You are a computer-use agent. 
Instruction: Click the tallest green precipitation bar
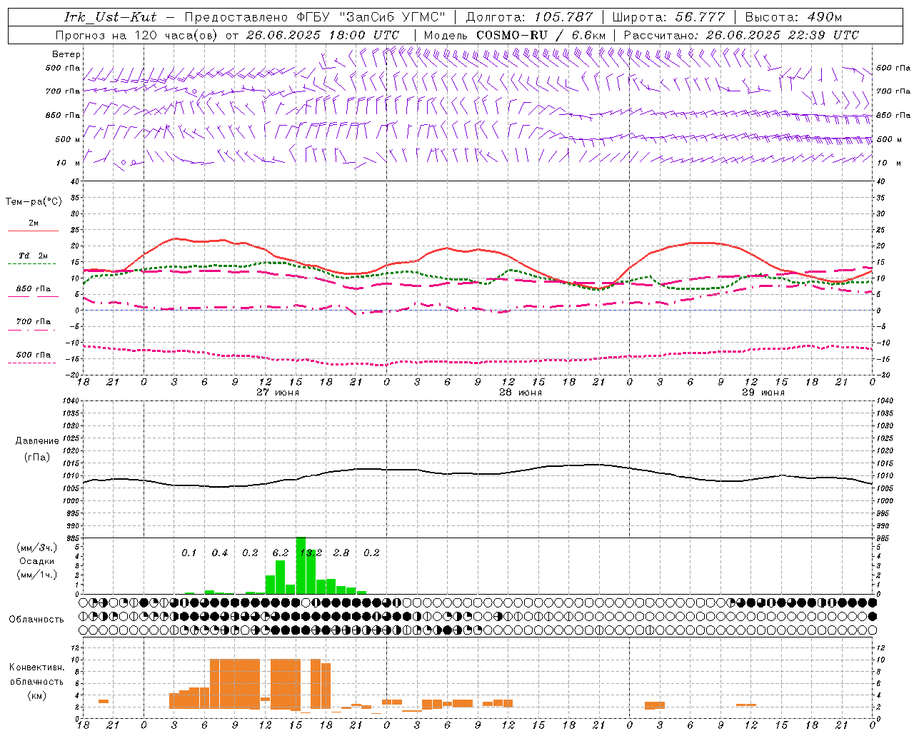pos(301,565)
